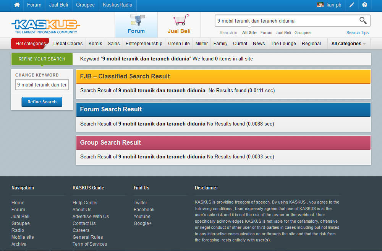
Task: Open Groupee in the top navigation bar
Action: tap(85, 5)
